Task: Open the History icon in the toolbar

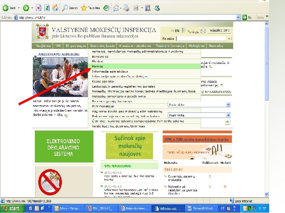Action: pyautogui.click(x=106, y=8)
